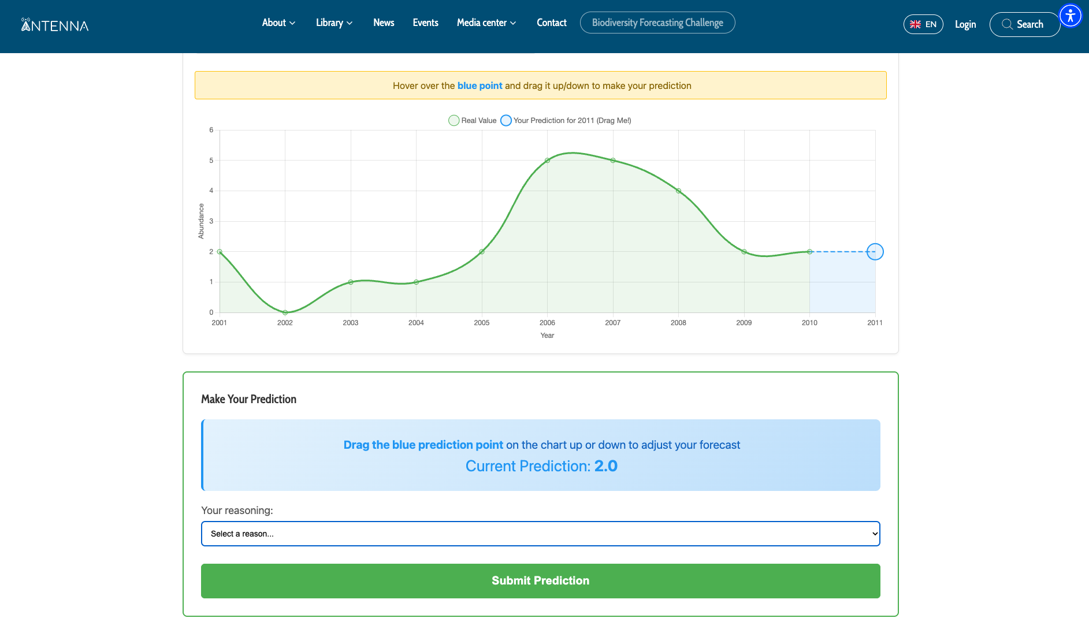Open the Select a reason dropdown

(540, 533)
